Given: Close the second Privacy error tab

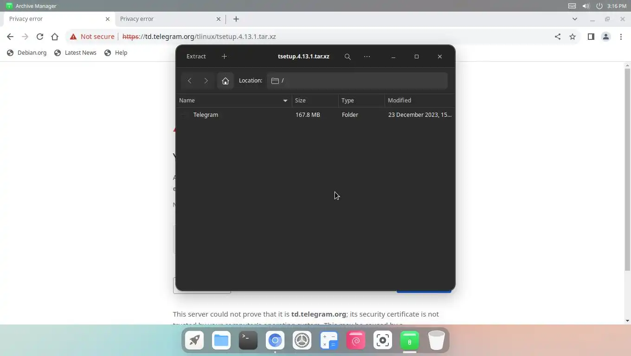Looking at the screenshot, I should (219, 19).
